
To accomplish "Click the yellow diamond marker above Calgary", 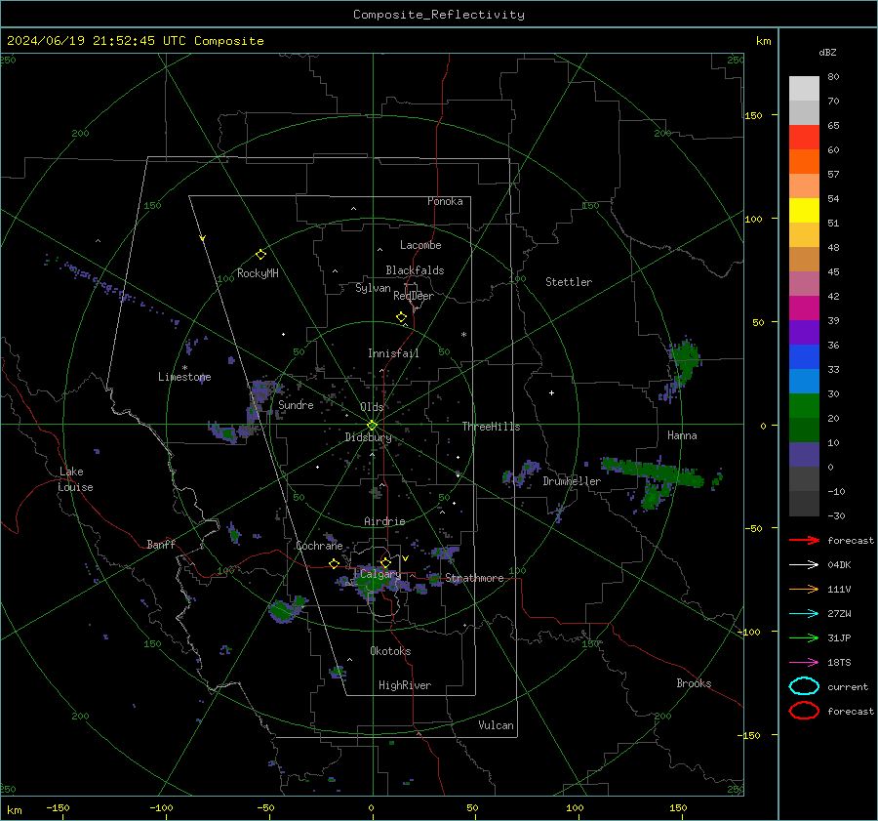I will [385, 562].
